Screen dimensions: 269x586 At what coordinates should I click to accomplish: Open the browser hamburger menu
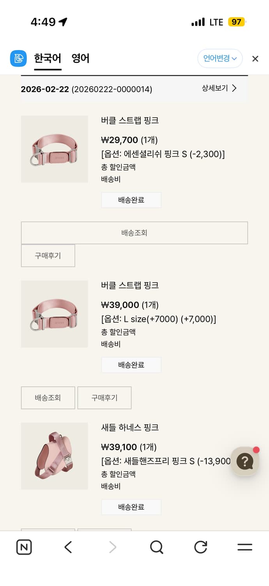pyautogui.click(x=244, y=547)
